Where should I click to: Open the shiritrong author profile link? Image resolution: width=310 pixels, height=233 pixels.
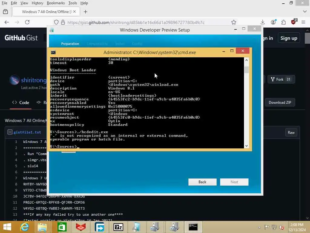[34, 80]
